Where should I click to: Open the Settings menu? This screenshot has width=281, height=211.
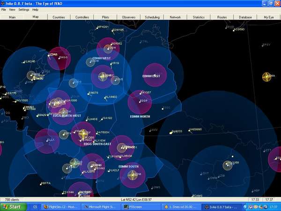pyautogui.click(x=23, y=9)
